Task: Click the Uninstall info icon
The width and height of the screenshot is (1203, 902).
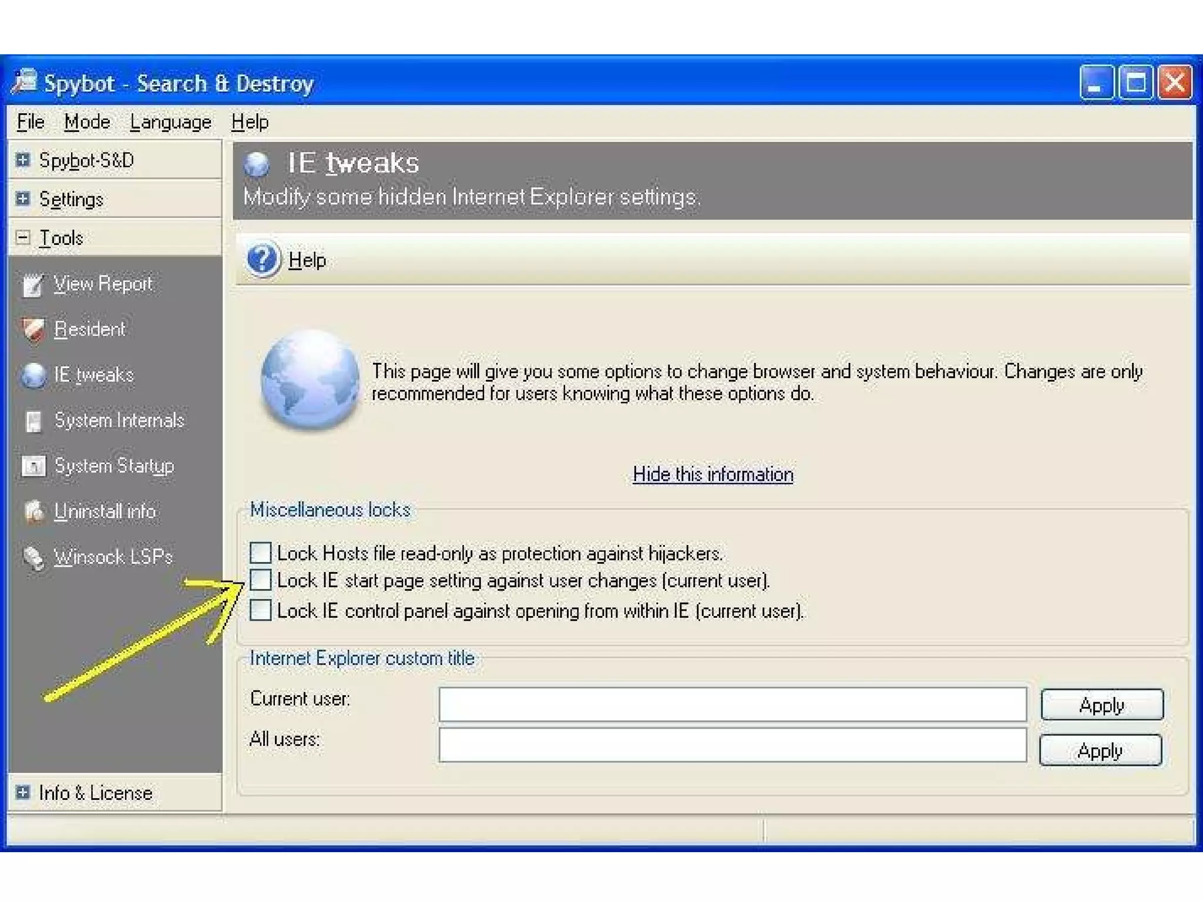Action: coord(33,511)
